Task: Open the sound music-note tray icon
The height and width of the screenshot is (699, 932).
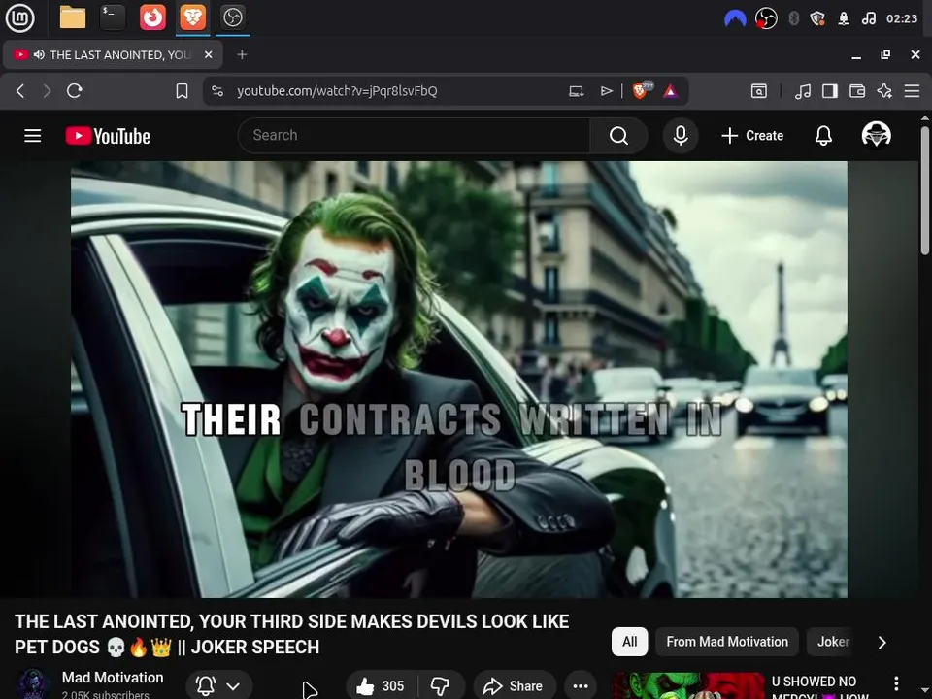Action: tap(868, 18)
